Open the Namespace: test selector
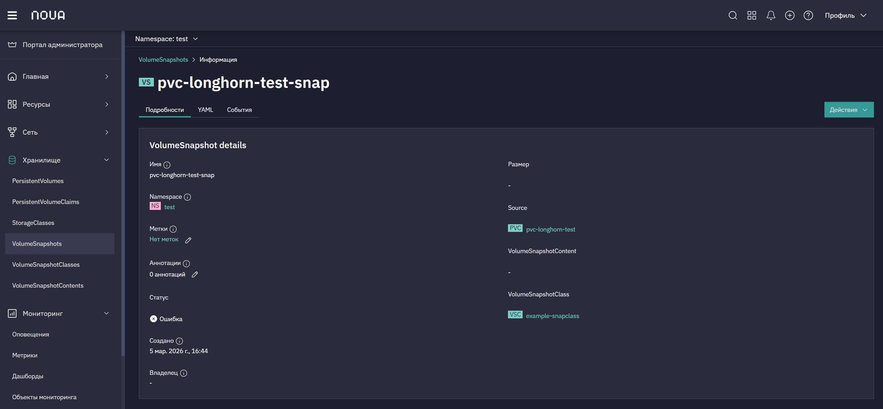The image size is (883, 409). (166, 39)
